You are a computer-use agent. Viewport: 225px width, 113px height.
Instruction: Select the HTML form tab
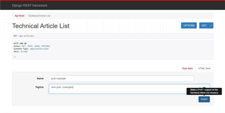point(204,68)
